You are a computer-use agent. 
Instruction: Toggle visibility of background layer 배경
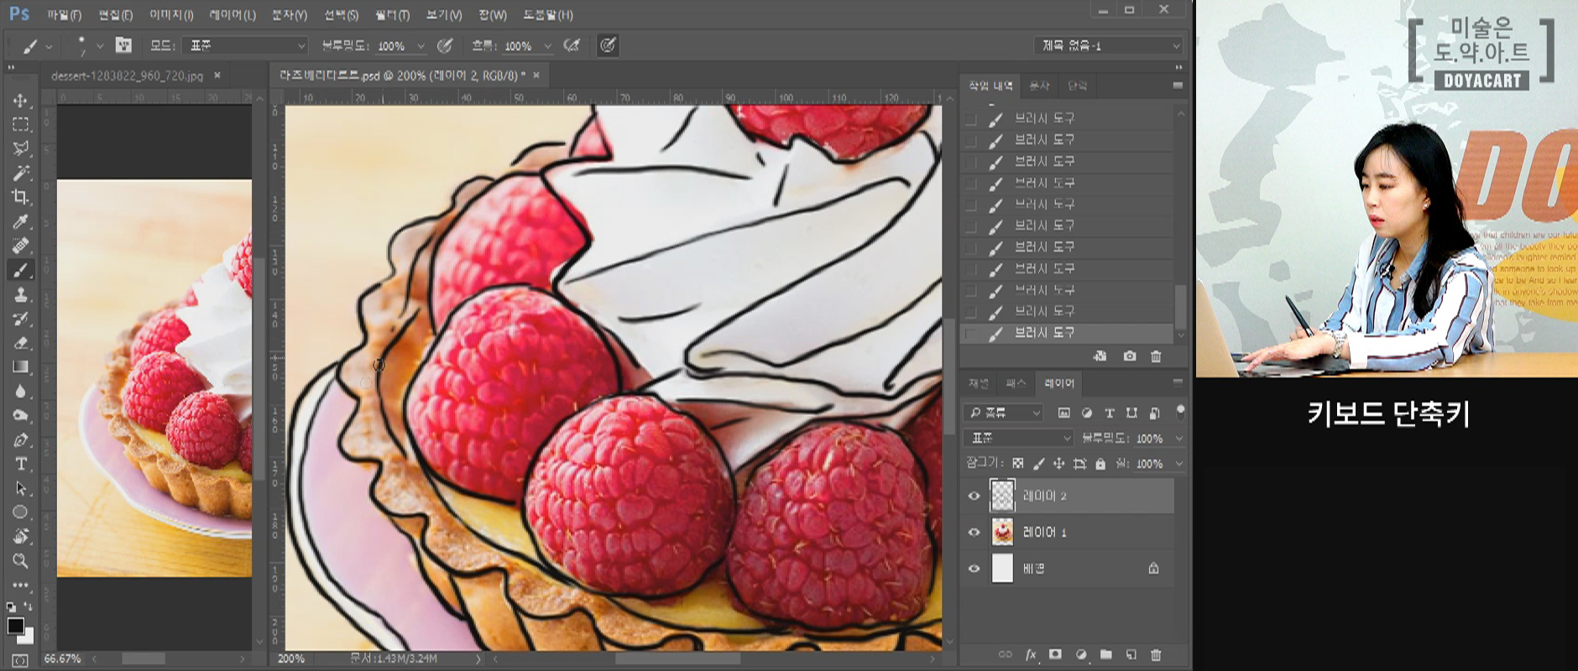pos(974,569)
